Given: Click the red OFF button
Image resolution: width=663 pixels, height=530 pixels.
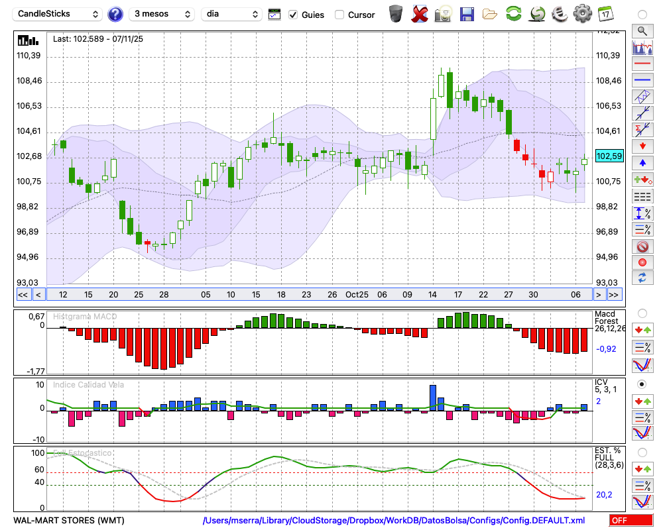Looking at the screenshot, I should point(630,521).
